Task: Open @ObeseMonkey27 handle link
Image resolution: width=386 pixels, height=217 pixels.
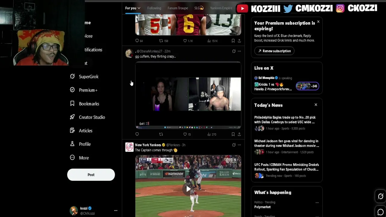Action: (x=149, y=51)
